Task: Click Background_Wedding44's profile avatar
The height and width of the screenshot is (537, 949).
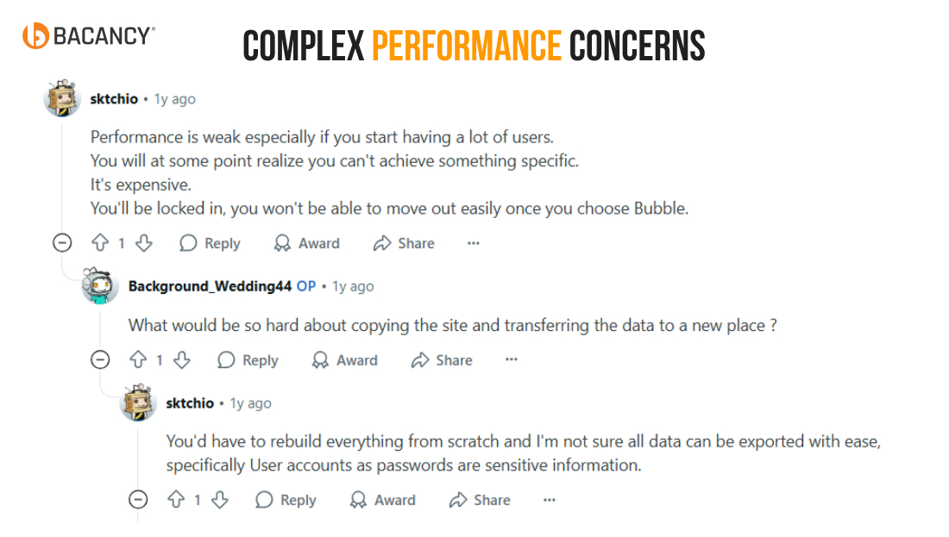Action: [x=98, y=286]
